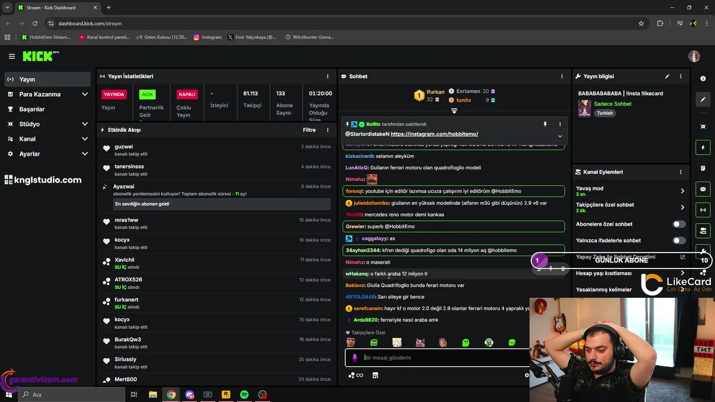Open the channel points infinity icon
Screen dimensions: 715x402
coord(356,375)
